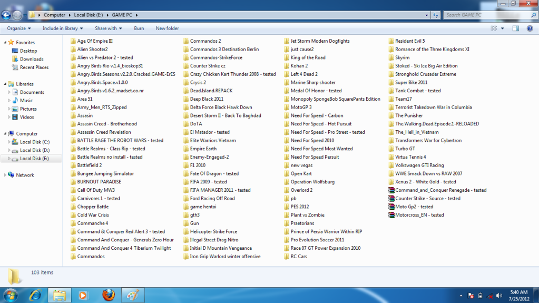Screen dimensions: 539x303
Task: Select the Command_and_Conquer Renegade archive icon
Action: 391,190
